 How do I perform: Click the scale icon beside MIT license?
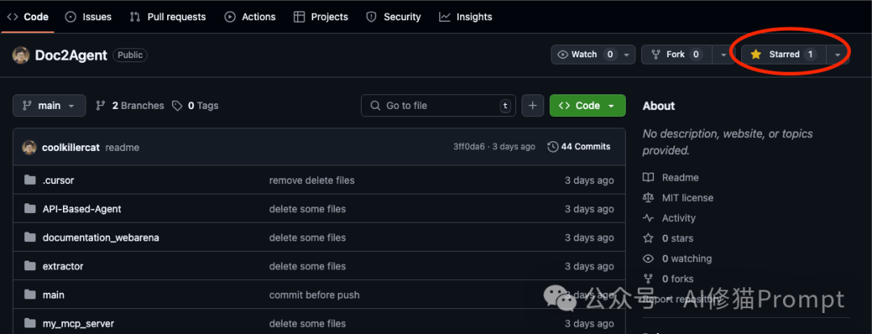tap(648, 198)
